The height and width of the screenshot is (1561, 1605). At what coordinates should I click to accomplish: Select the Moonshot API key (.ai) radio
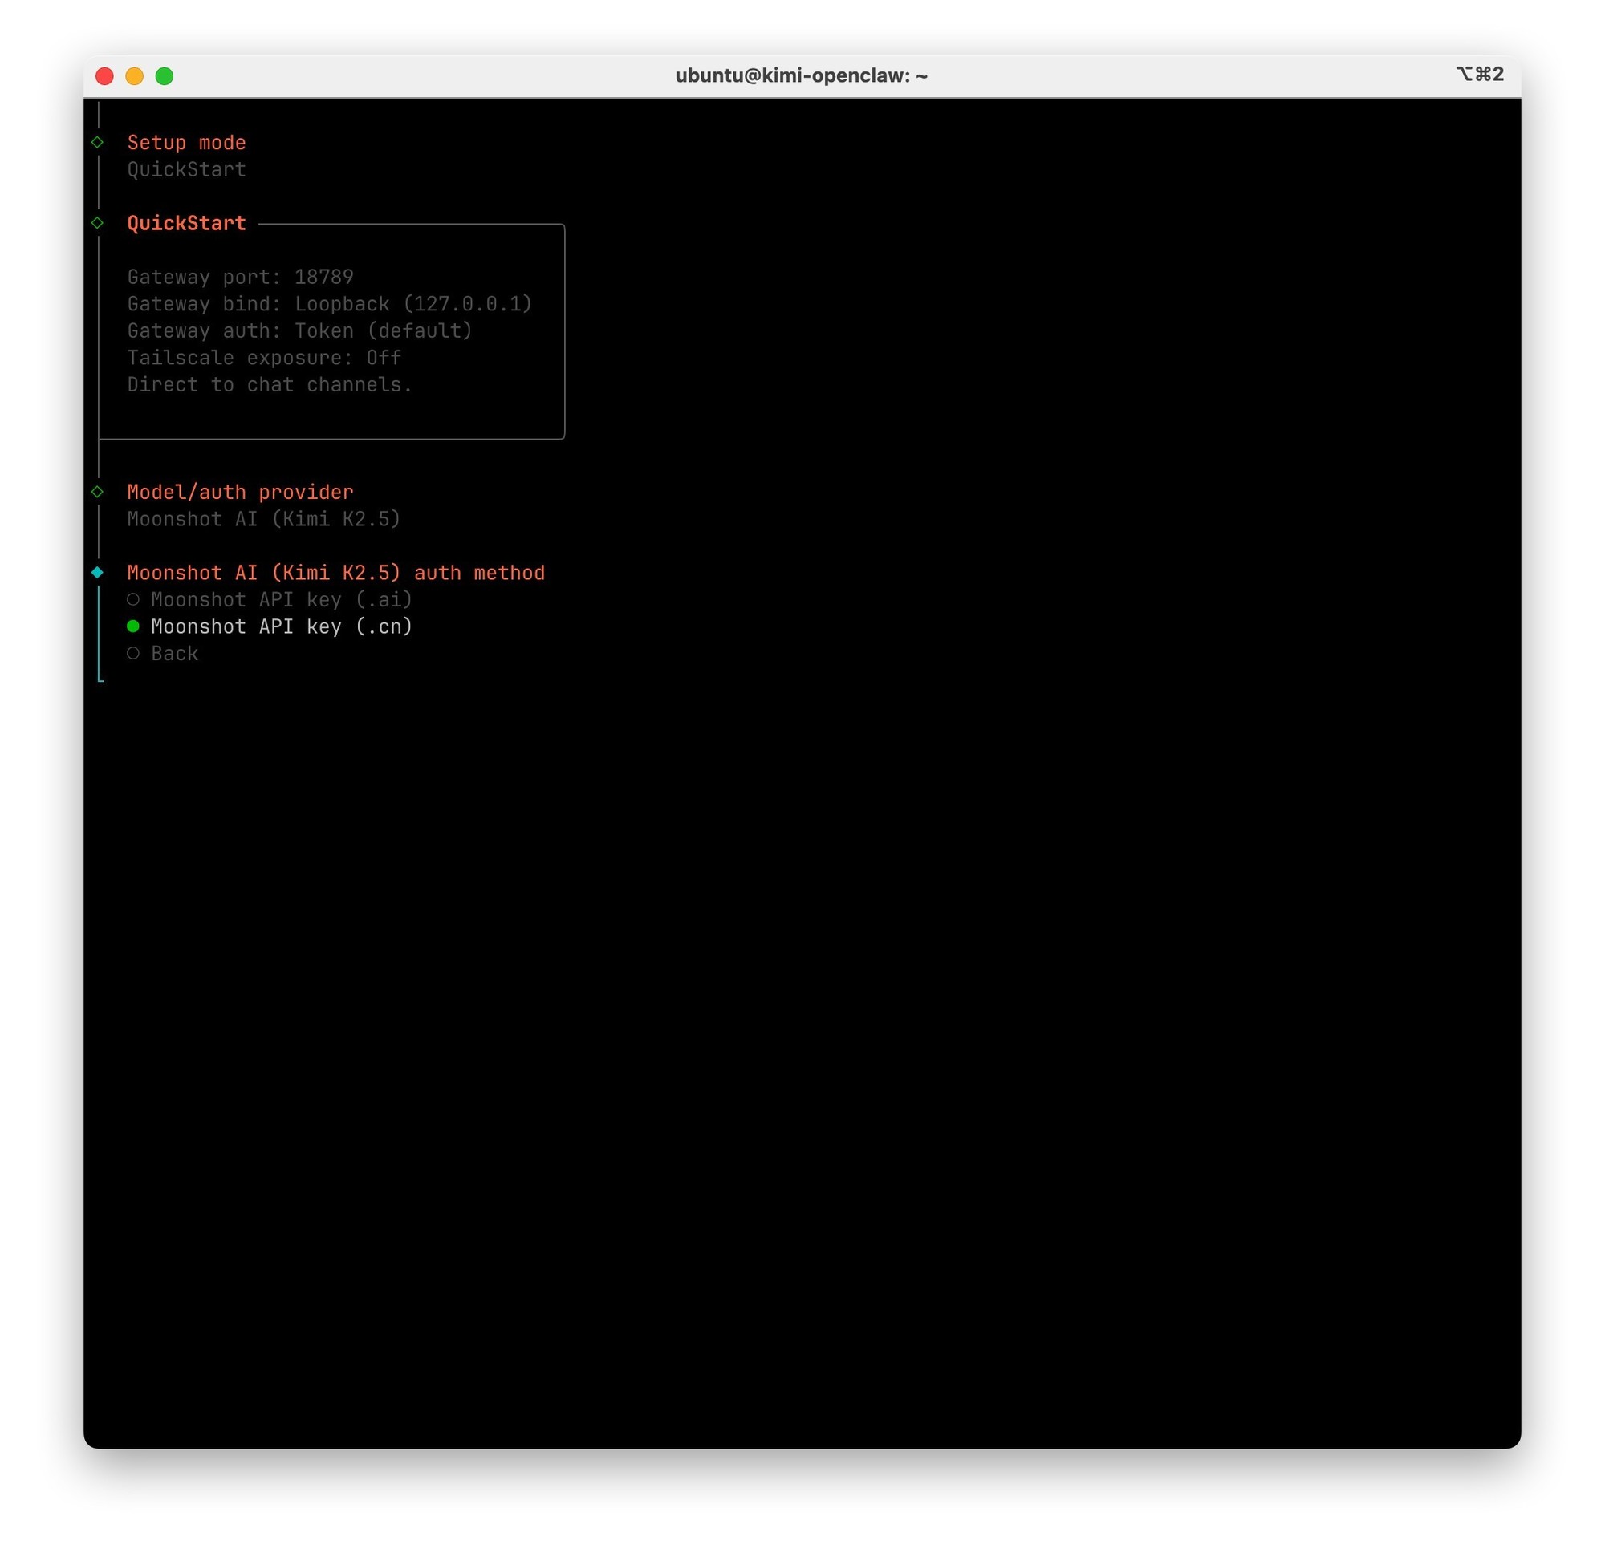pyautogui.click(x=133, y=600)
